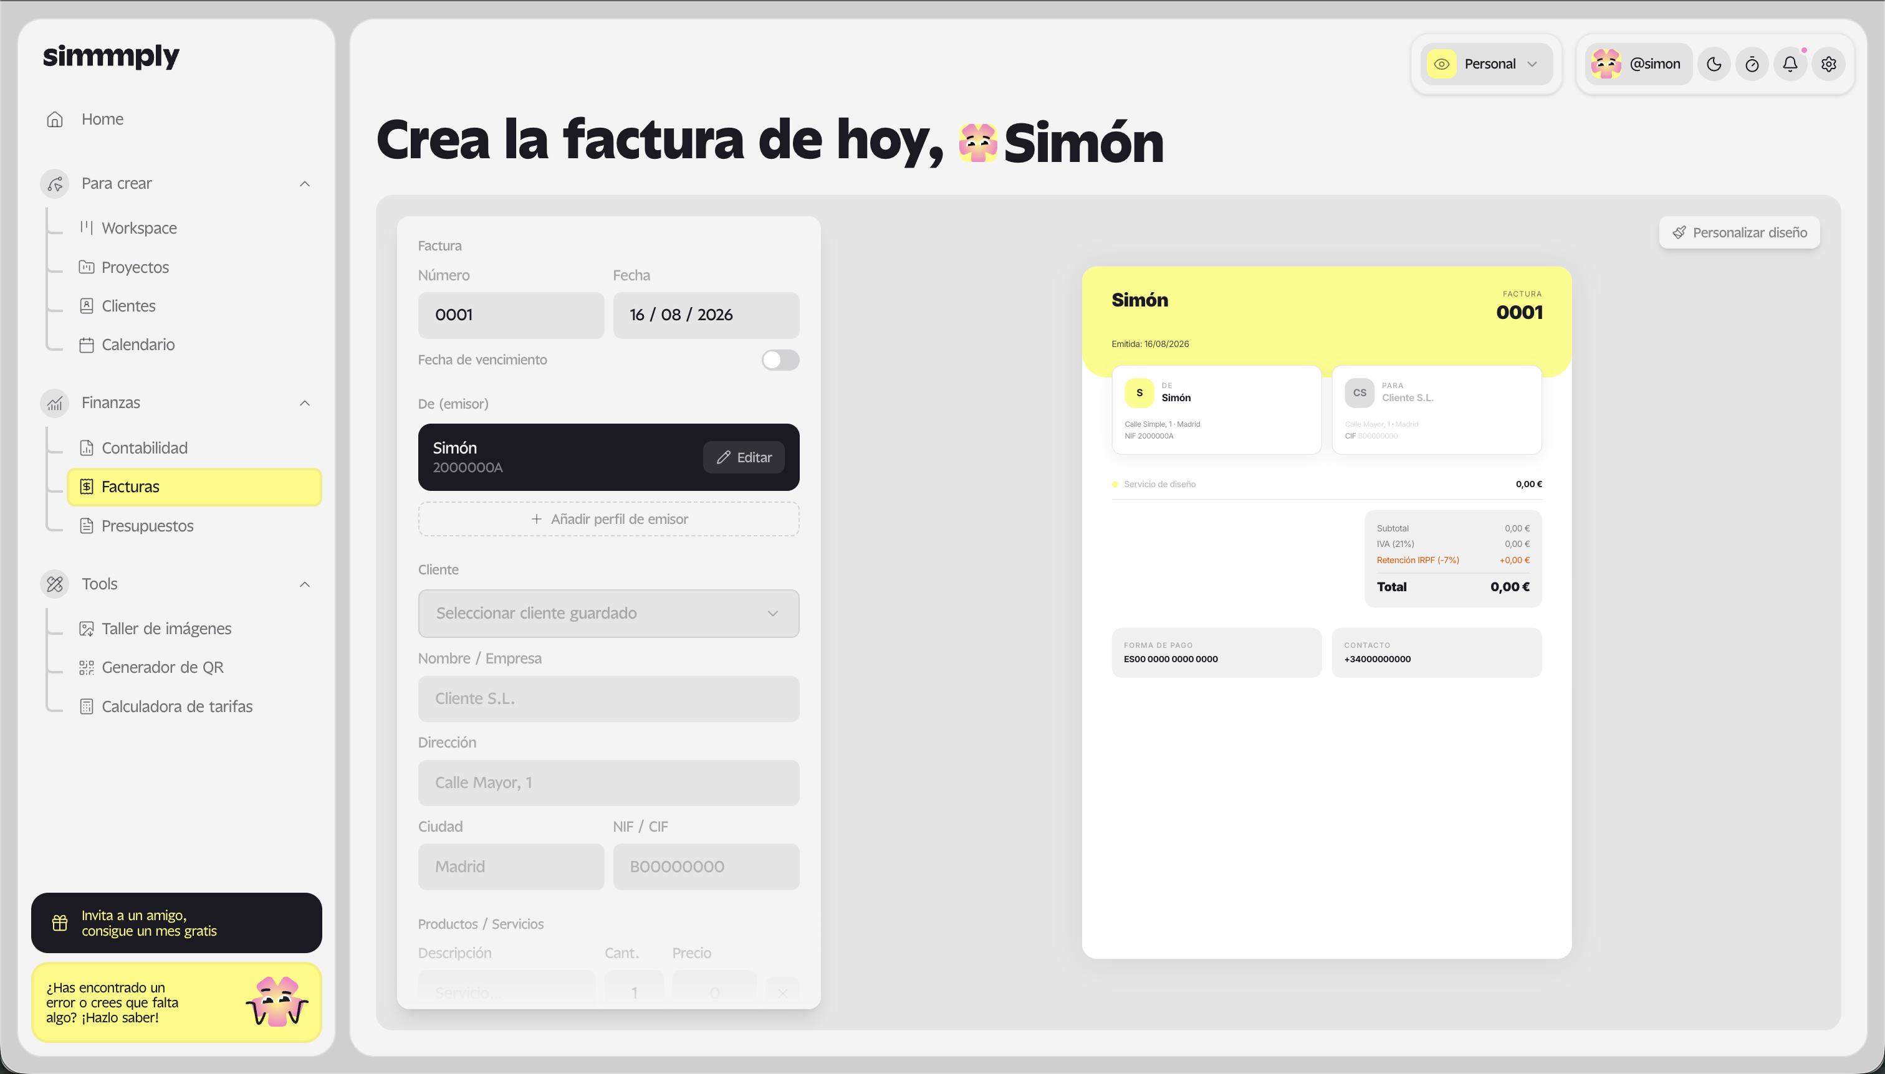
Task: Open notifications bell icon
Action: coord(1790,64)
